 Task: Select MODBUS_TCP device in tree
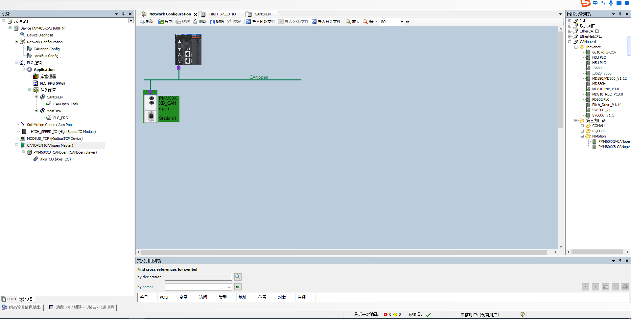pyautogui.click(x=55, y=138)
